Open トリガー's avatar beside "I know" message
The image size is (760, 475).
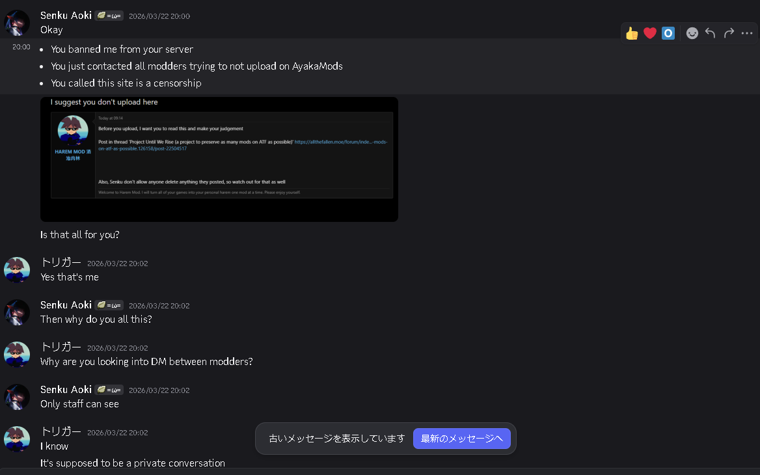pos(17,439)
